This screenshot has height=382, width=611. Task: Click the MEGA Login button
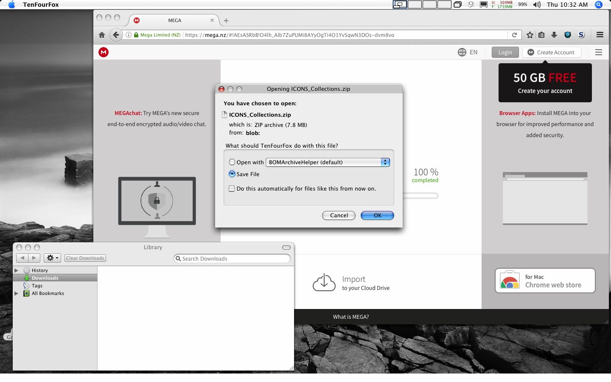tap(505, 52)
